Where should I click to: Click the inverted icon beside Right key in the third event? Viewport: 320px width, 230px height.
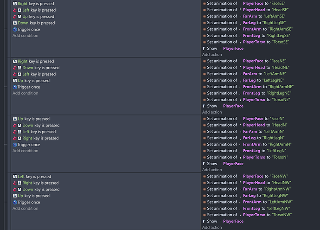pos(14,138)
